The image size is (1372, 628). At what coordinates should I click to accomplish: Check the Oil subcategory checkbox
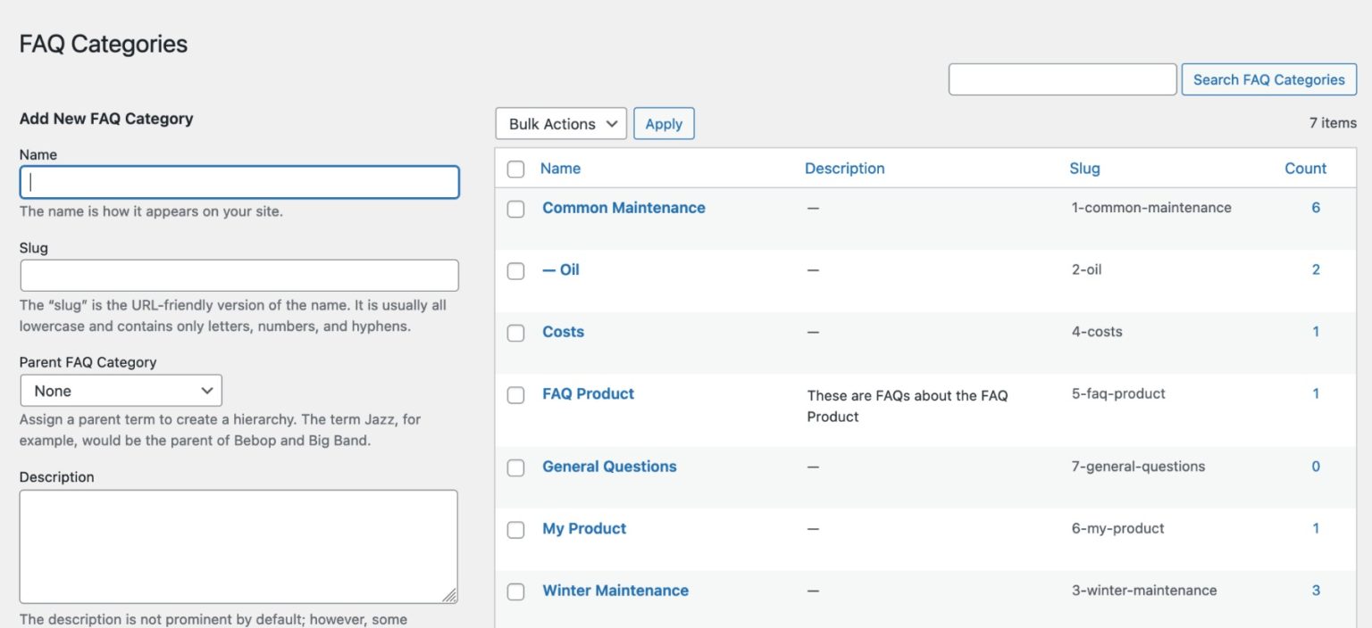[x=515, y=270]
